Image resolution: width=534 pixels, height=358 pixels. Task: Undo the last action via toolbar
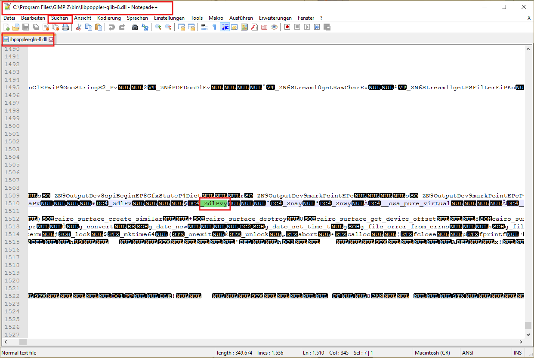112,27
